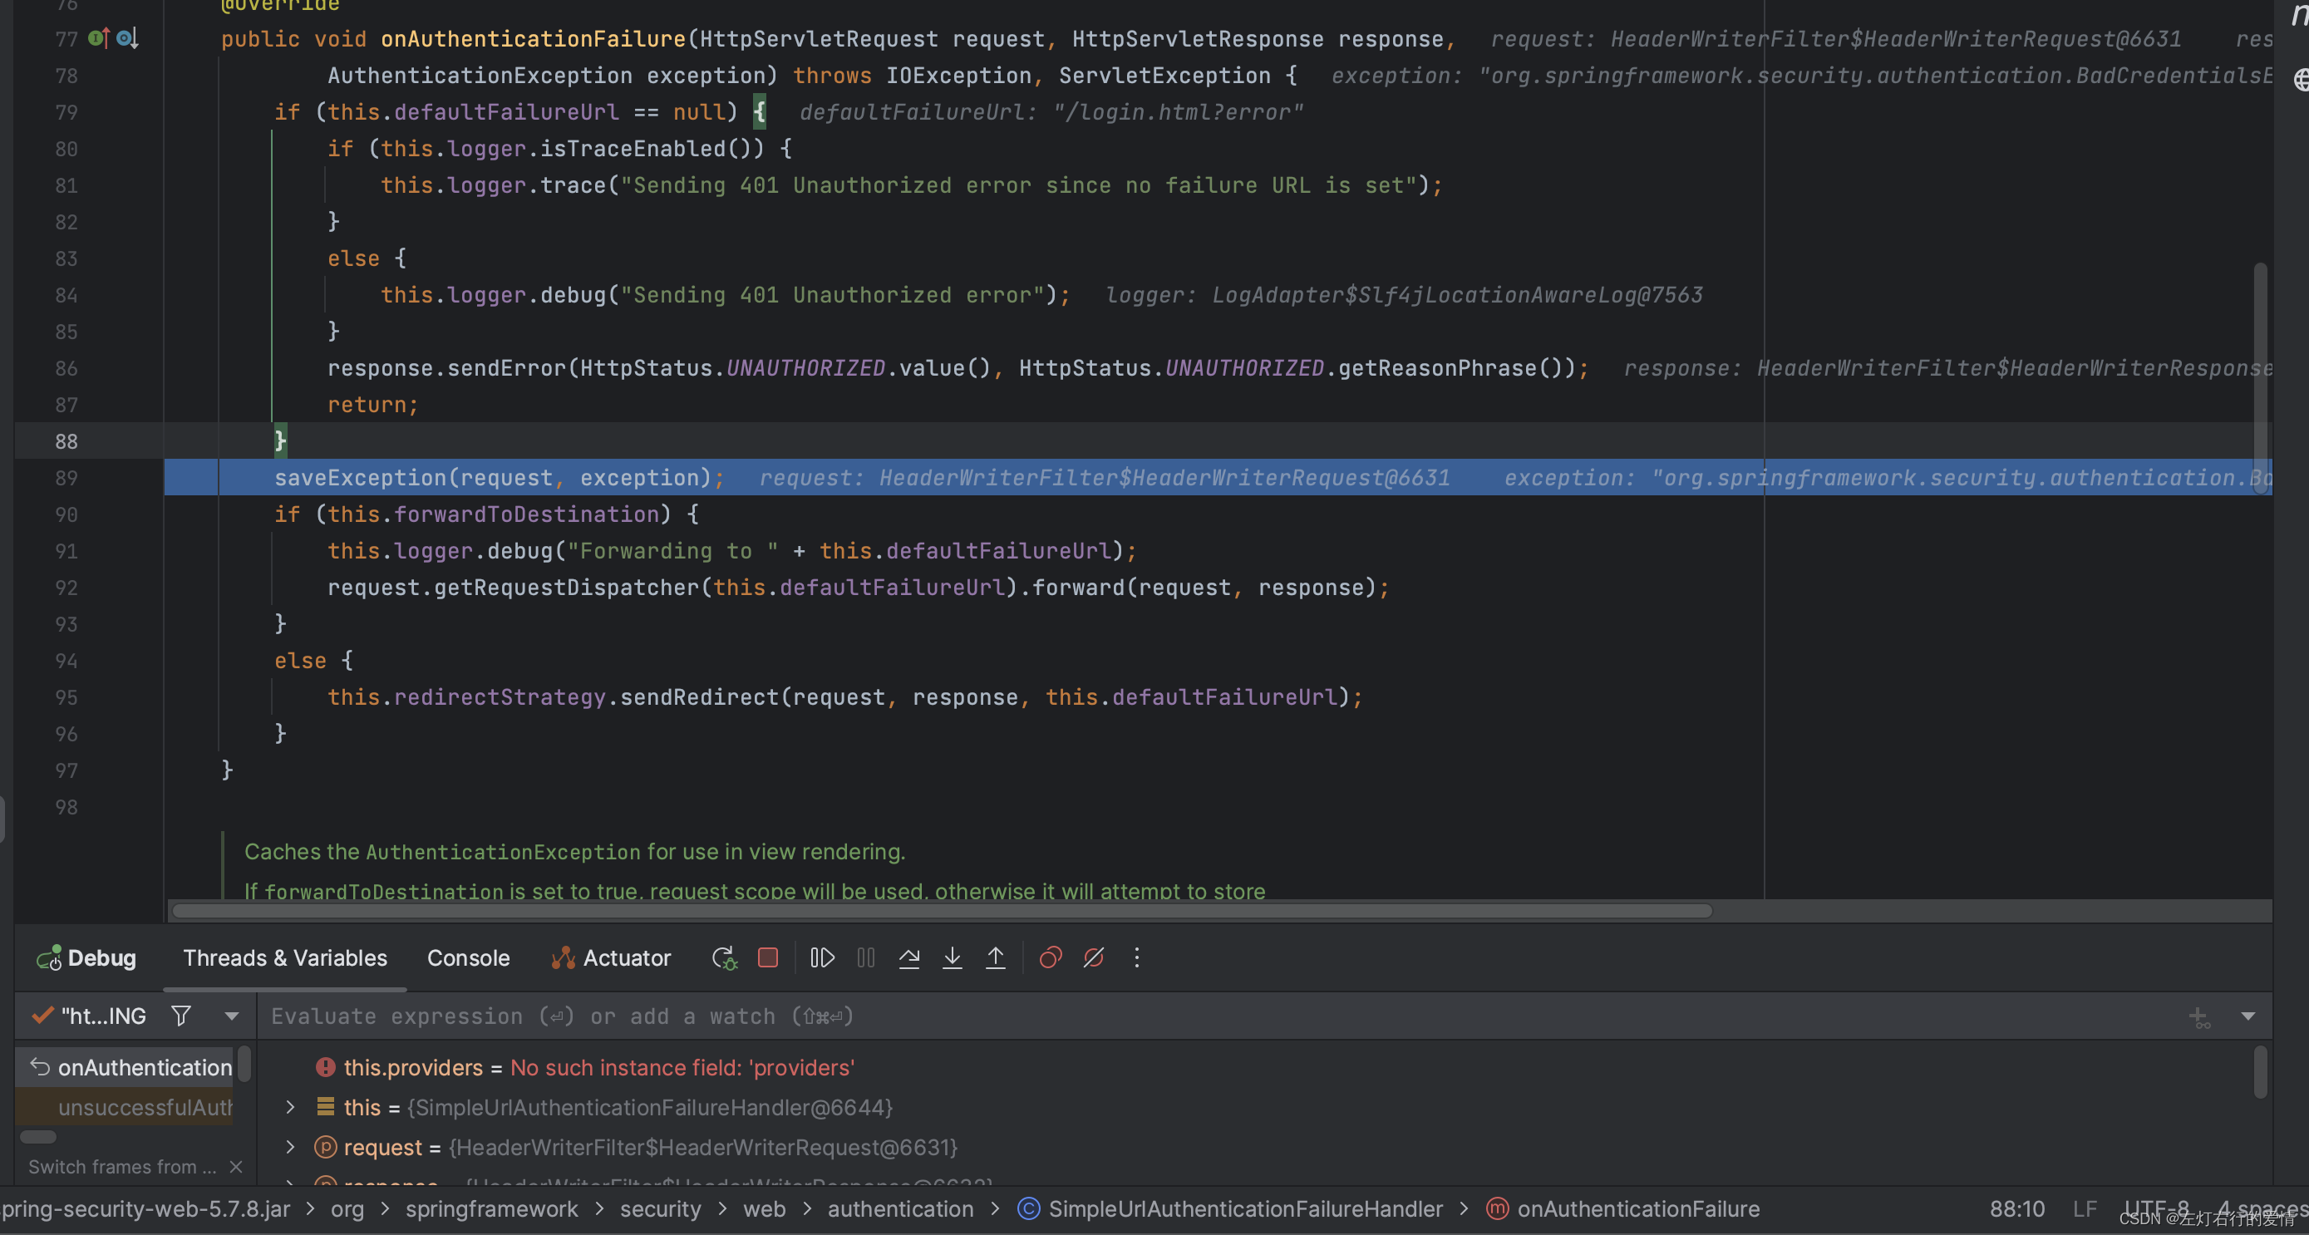Click the Pause program icon

(866, 958)
